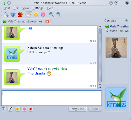
Task: Open pink flower custom emoticons in top toolbar
Action: (x=43, y=14)
